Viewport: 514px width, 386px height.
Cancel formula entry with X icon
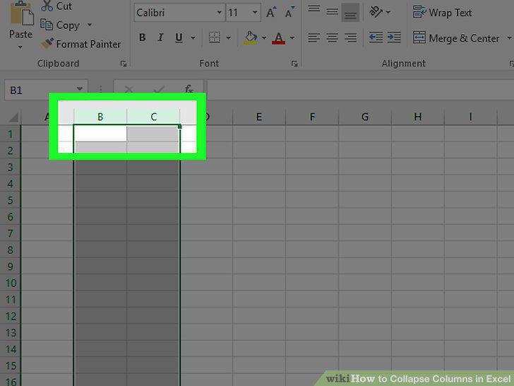128,89
